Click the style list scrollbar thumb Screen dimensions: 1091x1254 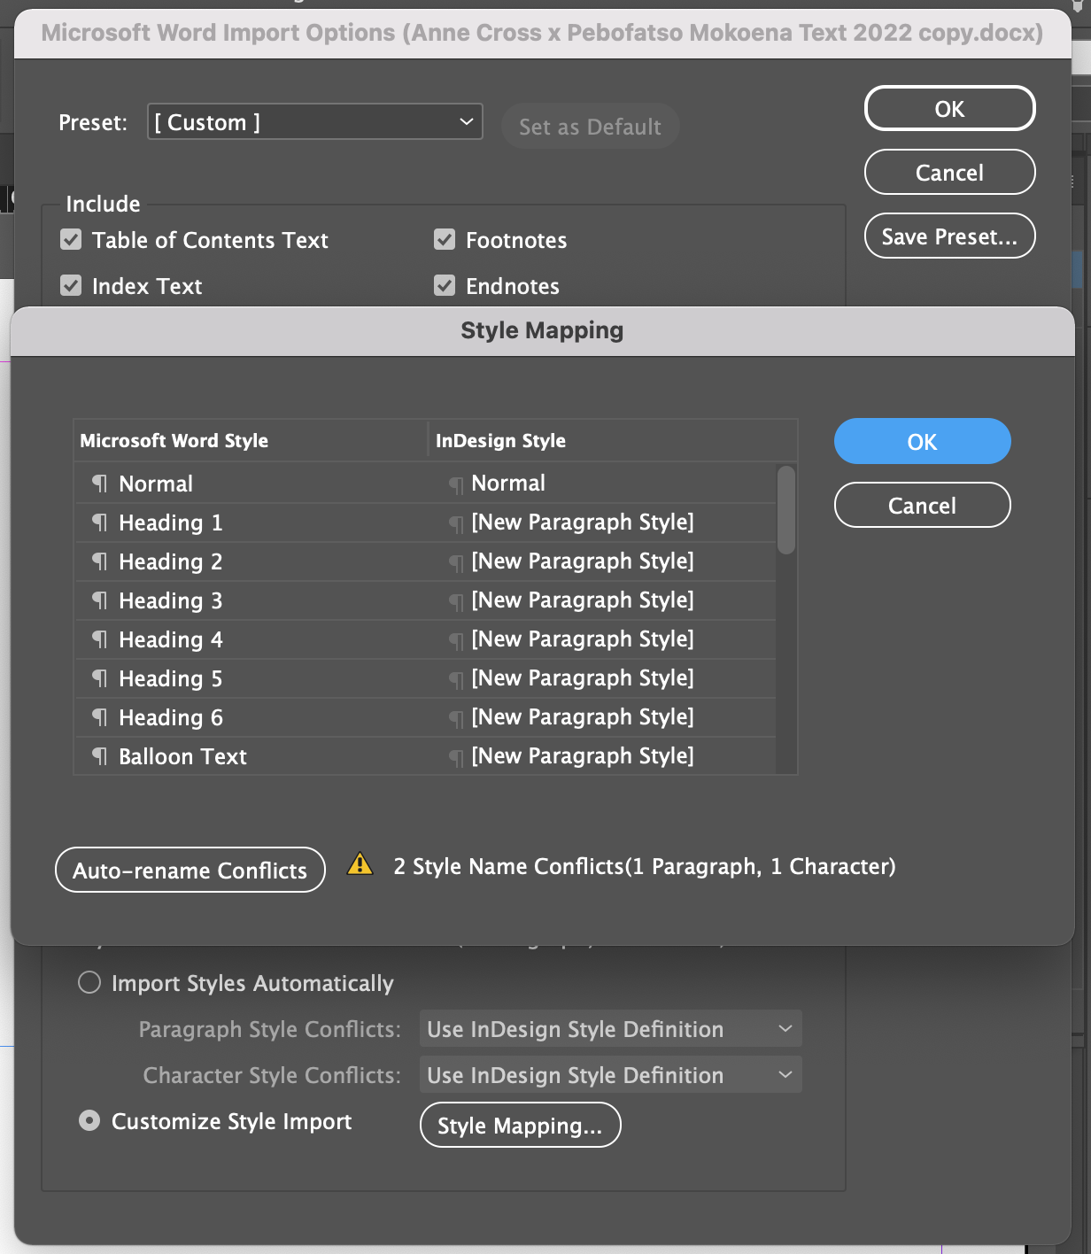coord(785,510)
